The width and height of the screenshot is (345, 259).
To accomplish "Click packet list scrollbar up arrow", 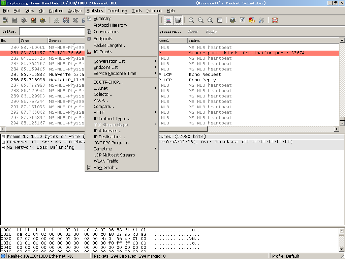I will 342,40.
